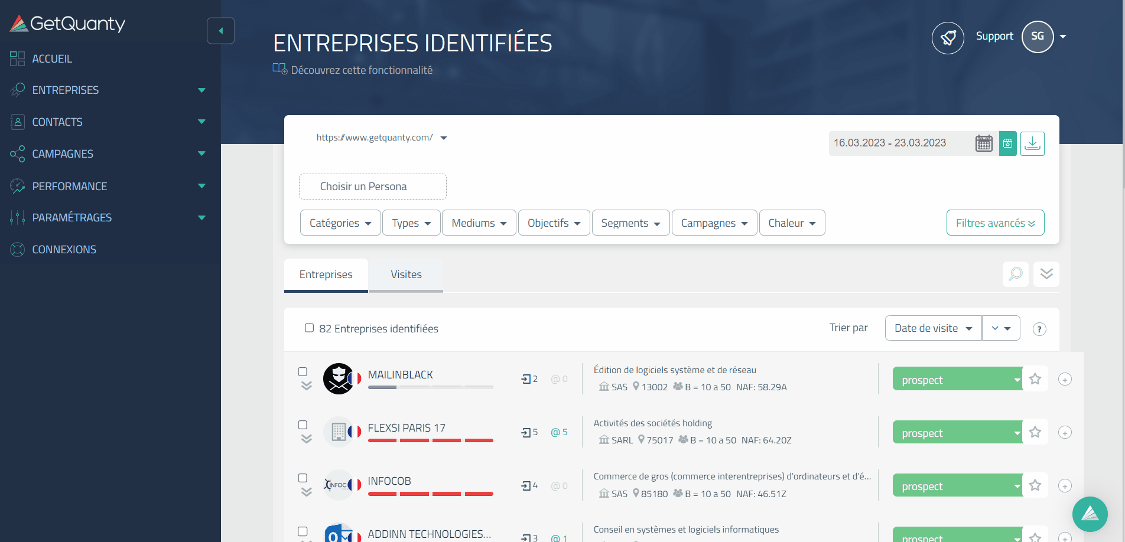Click the plus icon for FLEXSI PARIS 17
The width and height of the screenshot is (1125, 542).
pyautogui.click(x=1065, y=433)
